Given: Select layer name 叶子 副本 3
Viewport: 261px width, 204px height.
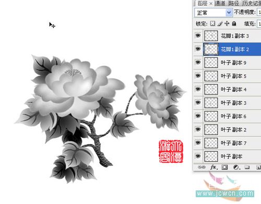Looking at the screenshot, I should click(233, 103).
